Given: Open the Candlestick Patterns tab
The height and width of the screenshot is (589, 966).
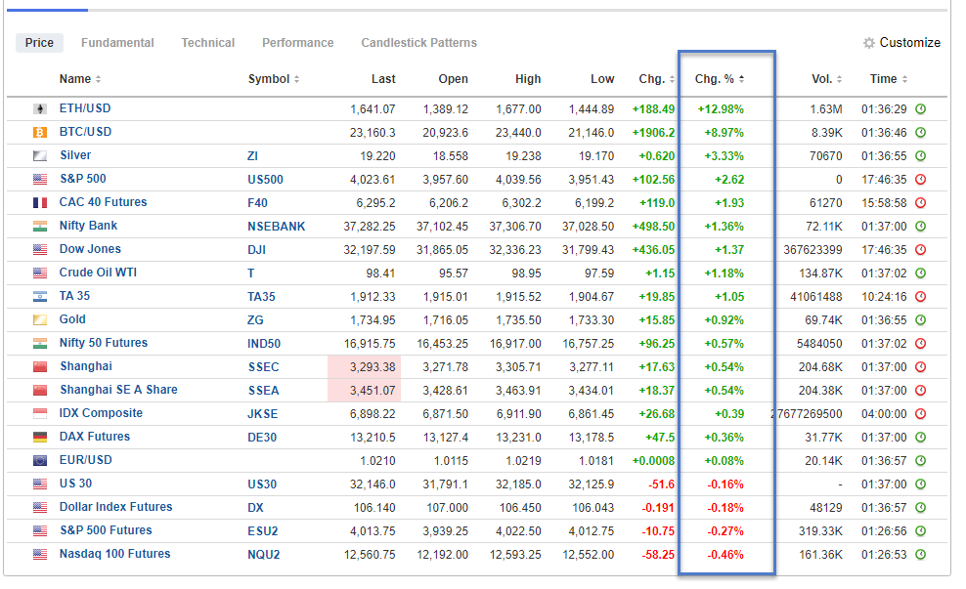Looking at the screenshot, I should click(x=418, y=42).
